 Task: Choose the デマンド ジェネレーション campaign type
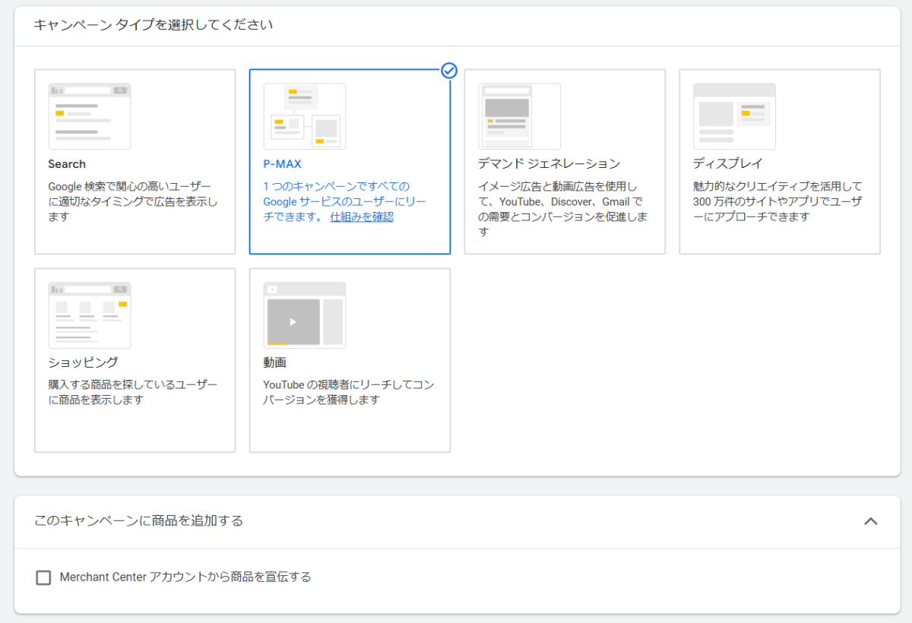[x=565, y=162]
